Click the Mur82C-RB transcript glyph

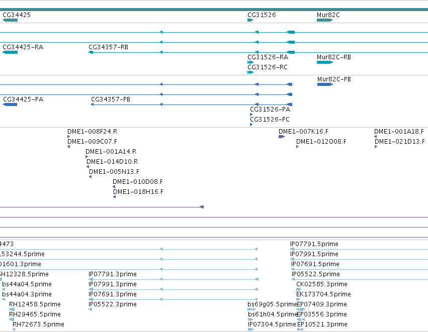point(325,62)
